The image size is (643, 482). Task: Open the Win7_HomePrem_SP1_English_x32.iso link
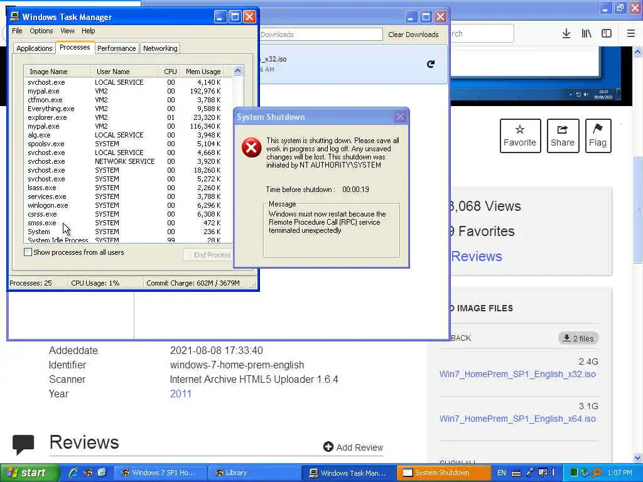(517, 374)
